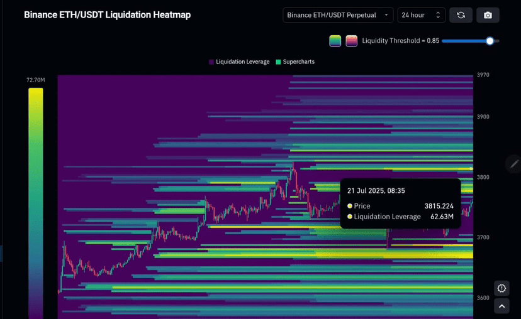This screenshot has height=319, width=521.
Task: Click the tooltip date 21 Jul 2025, 08:35
Action: point(376,191)
